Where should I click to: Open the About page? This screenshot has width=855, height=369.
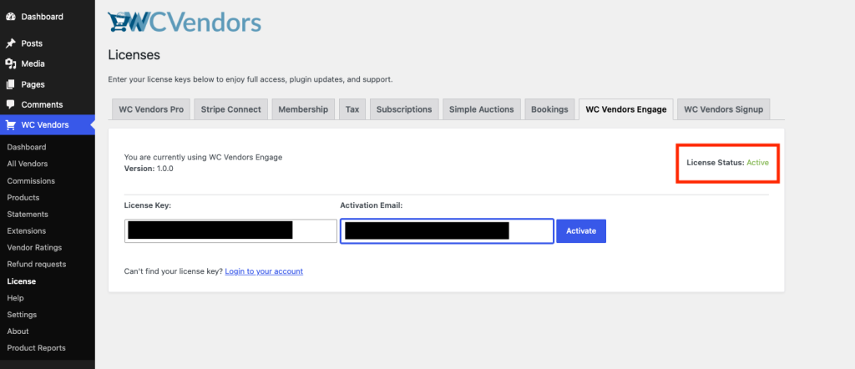[18, 331]
